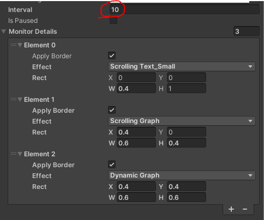Collapse the Element 1 foldout arrow

pos(20,99)
